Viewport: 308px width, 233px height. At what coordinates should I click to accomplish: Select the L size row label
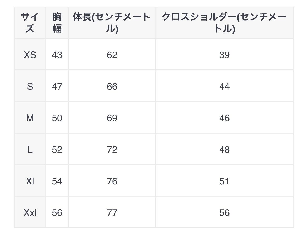[x=30, y=150]
